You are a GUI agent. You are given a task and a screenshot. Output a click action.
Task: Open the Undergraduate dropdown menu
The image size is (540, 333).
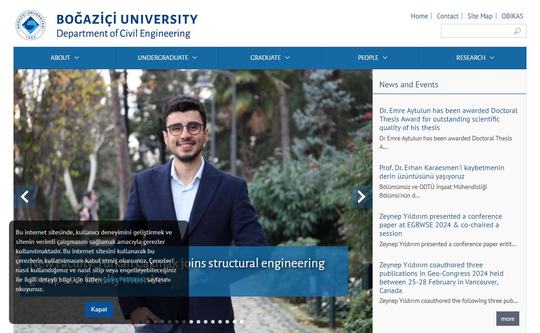click(x=167, y=58)
